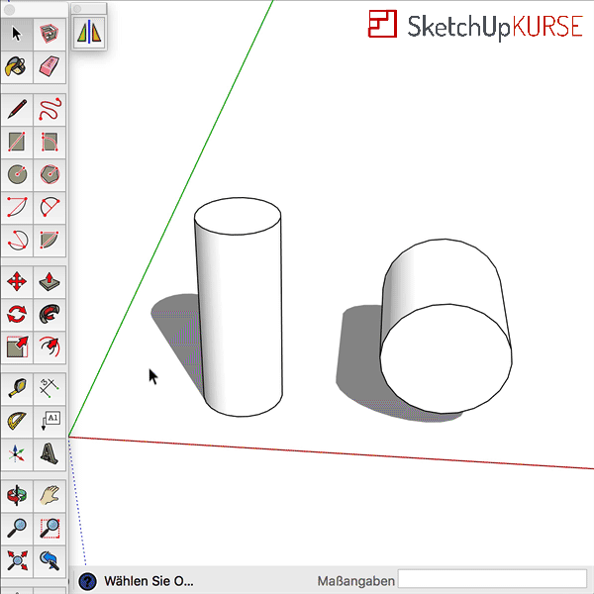Select the arrow Select tool
The height and width of the screenshot is (594, 594).
[17, 35]
